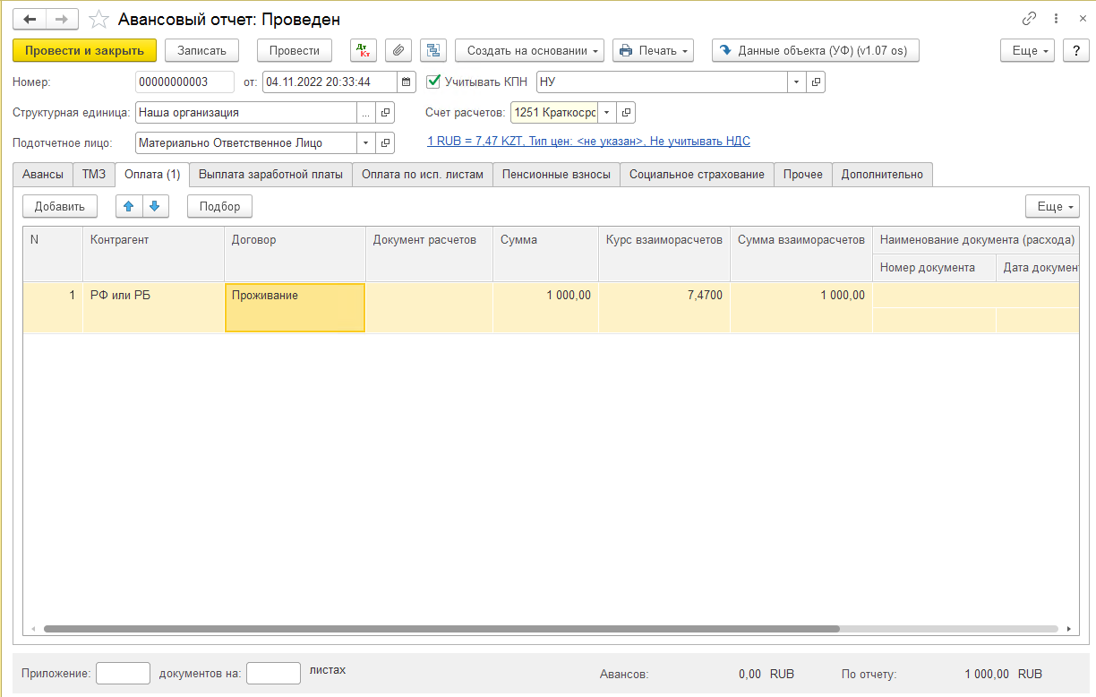Click the paperclip attachments icon
Viewport: 1096px width, 697px height.
(398, 50)
